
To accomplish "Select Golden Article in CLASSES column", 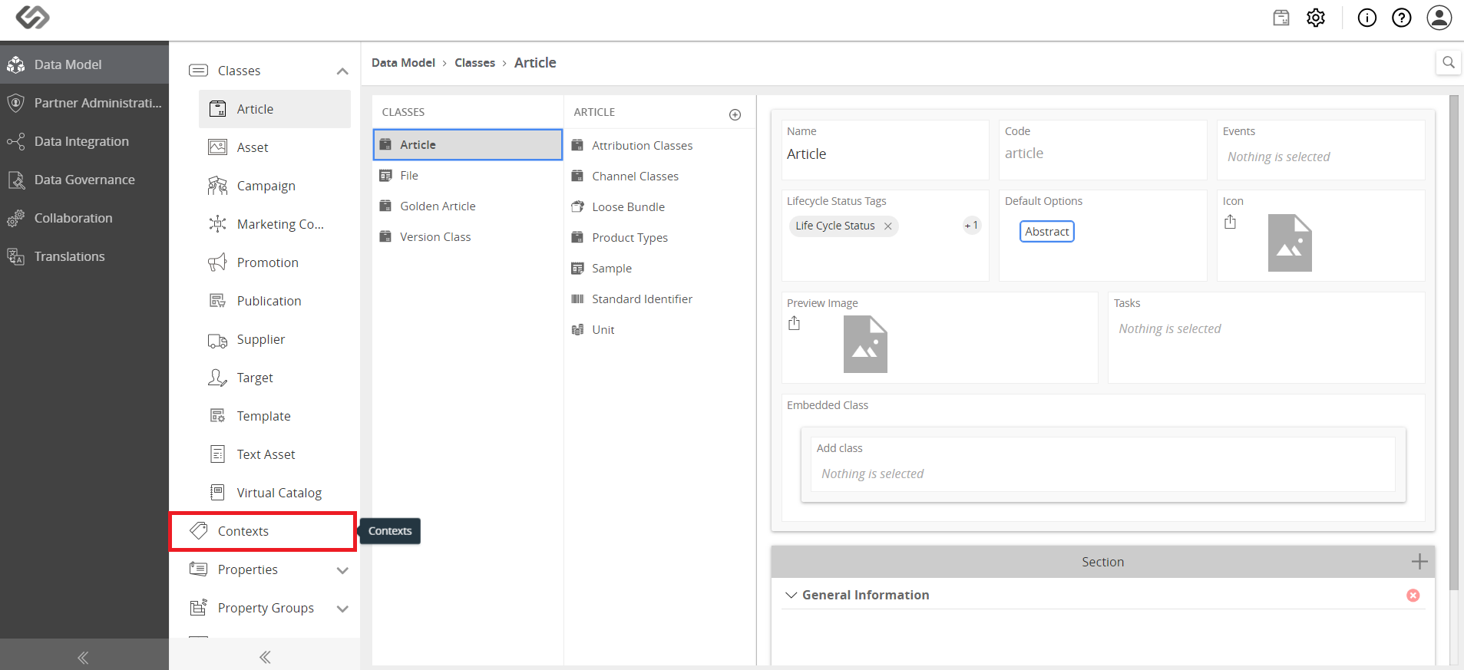I will [x=468, y=206].
